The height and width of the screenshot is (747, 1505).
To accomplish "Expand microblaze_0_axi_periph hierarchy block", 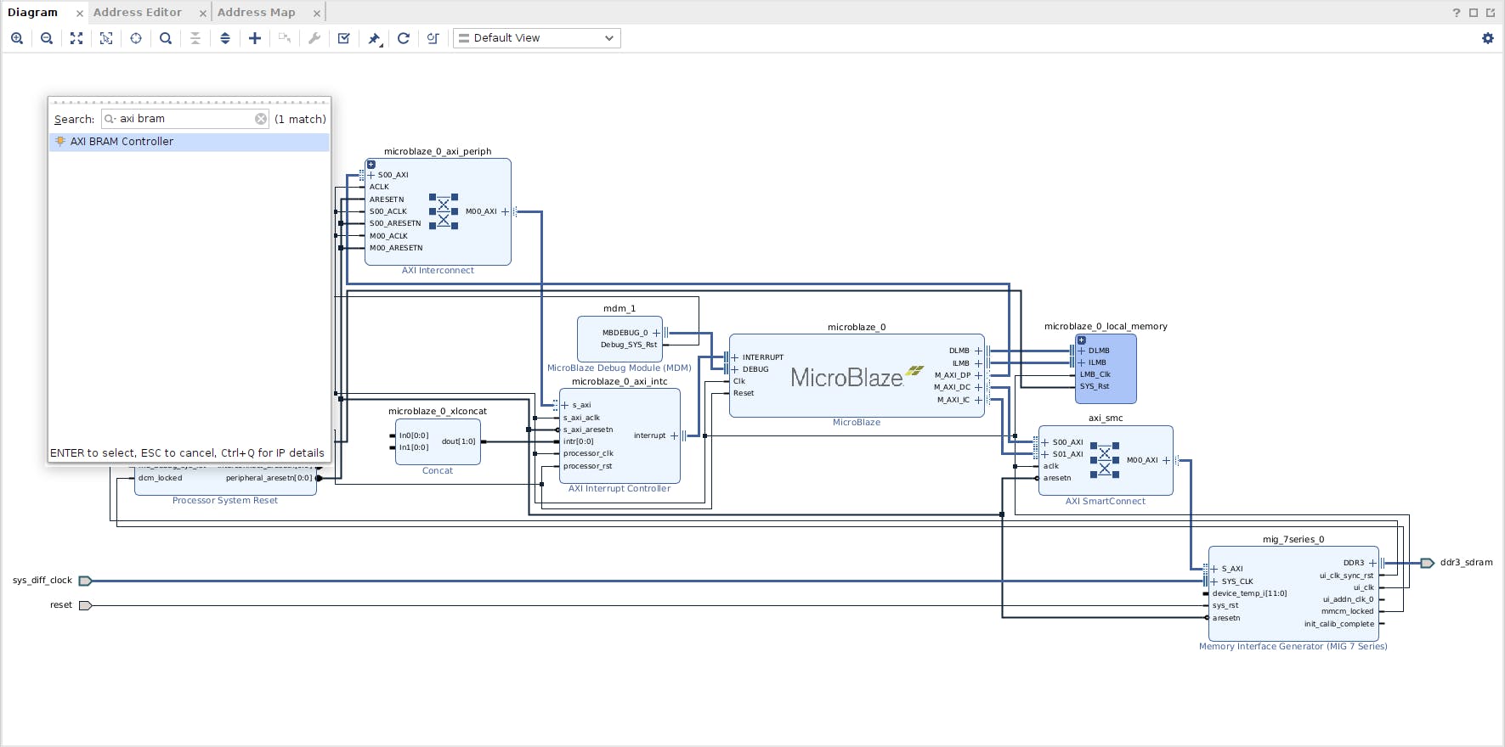I will pyautogui.click(x=371, y=165).
